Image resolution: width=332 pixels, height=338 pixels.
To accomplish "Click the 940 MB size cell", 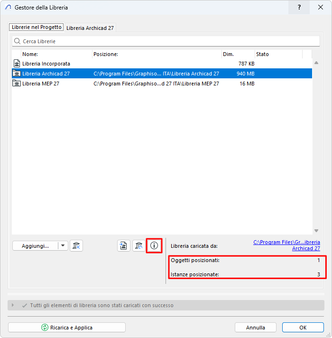I will [246, 74].
